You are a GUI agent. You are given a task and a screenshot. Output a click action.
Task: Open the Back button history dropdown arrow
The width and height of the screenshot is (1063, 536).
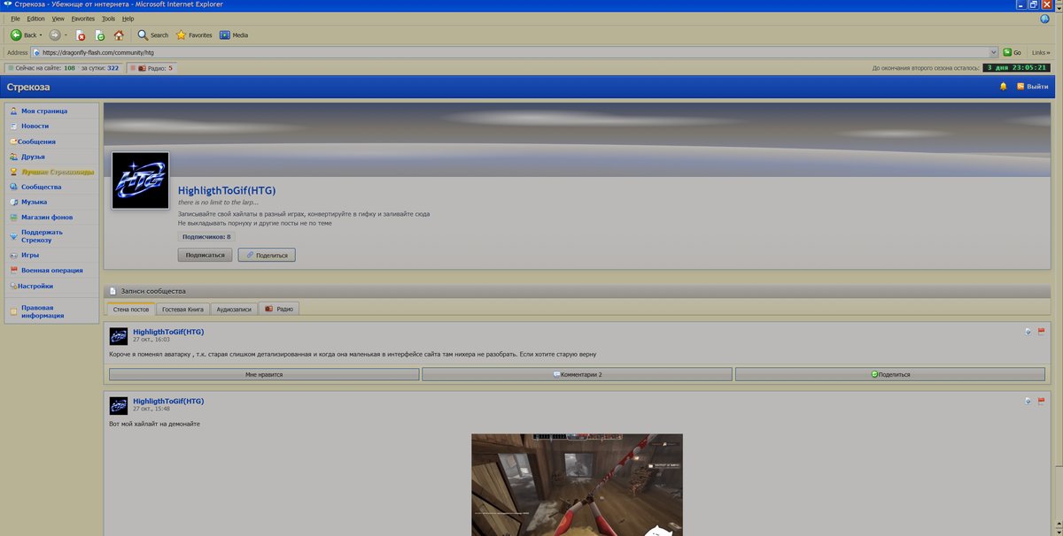(42, 35)
